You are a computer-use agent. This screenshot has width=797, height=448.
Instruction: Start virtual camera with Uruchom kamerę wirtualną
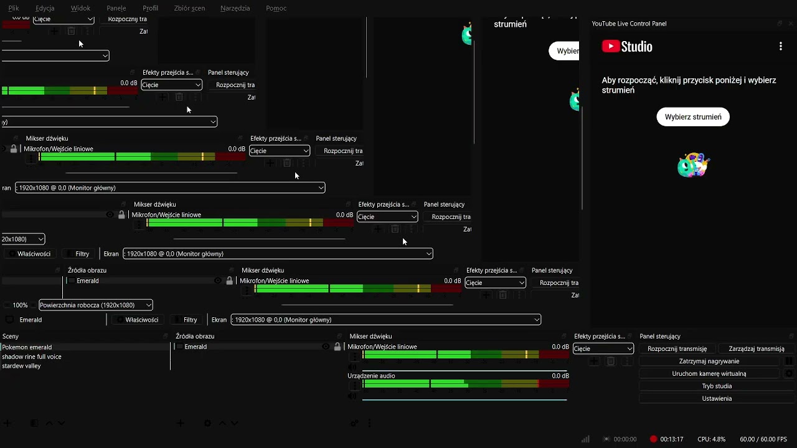click(709, 374)
